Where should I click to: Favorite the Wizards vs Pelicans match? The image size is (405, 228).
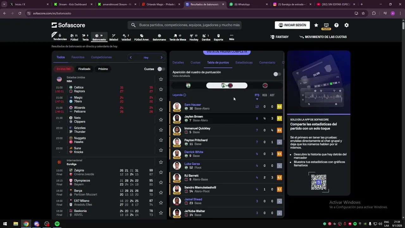point(161,110)
